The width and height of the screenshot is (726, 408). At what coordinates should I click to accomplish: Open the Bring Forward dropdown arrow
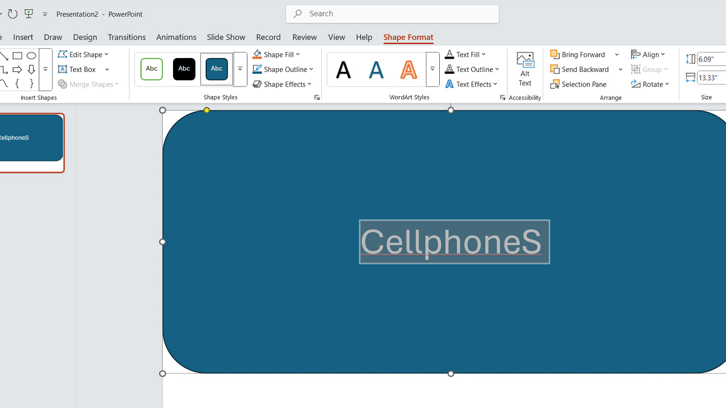pyautogui.click(x=617, y=54)
